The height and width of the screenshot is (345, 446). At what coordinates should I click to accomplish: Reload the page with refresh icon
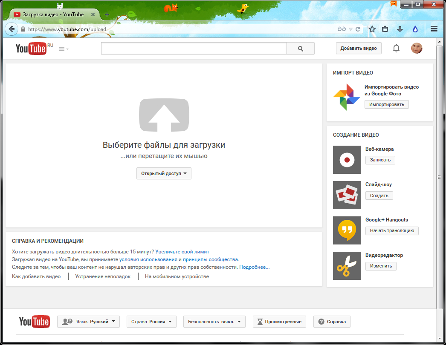coord(358,29)
